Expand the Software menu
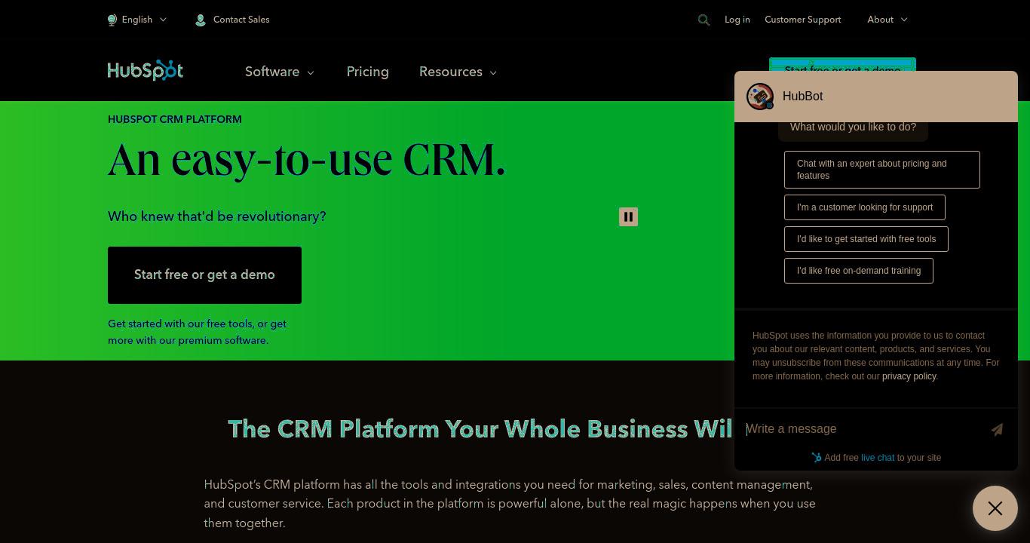 279,72
